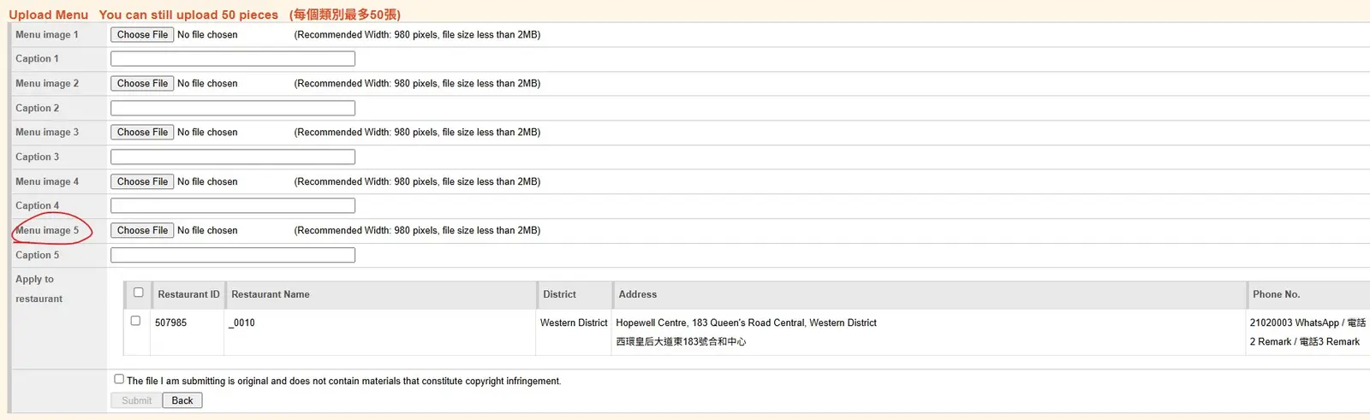Tick the select-all checkbox in table header
This screenshot has height=420, width=1370.
[139, 293]
